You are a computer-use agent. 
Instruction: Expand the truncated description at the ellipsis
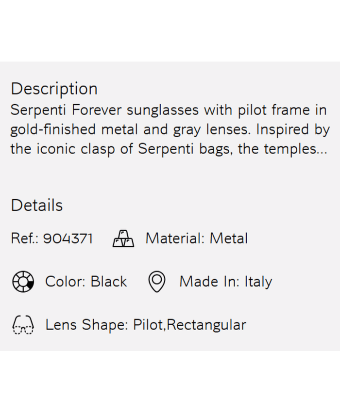[321, 149]
